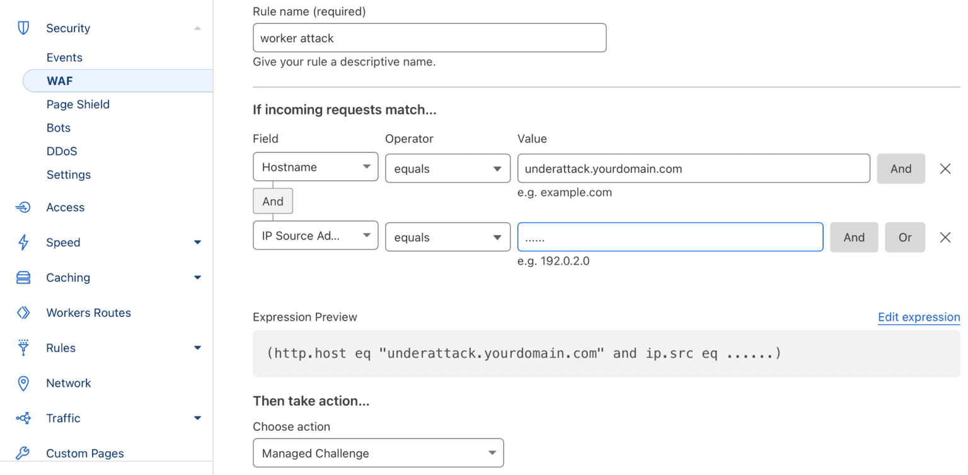This screenshot has width=968, height=475.
Task: Select the Traffic routing icon
Action: pos(23,418)
